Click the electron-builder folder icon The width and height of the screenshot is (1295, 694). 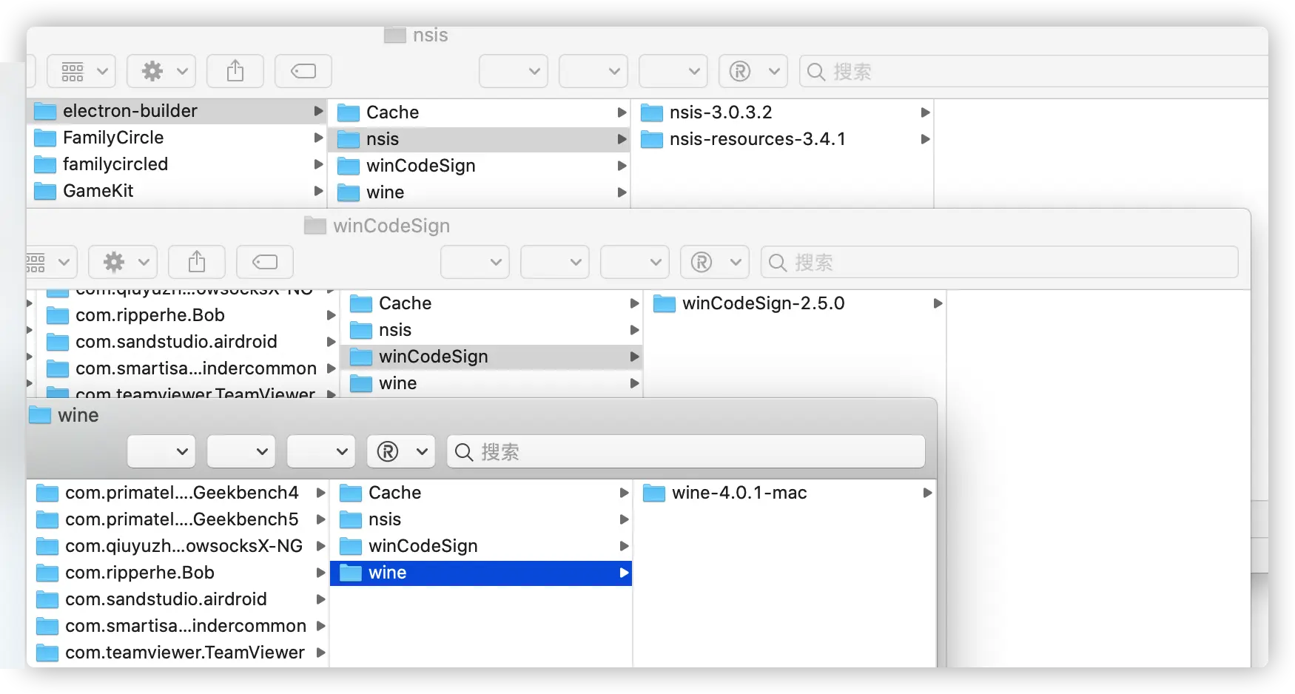[x=46, y=111]
